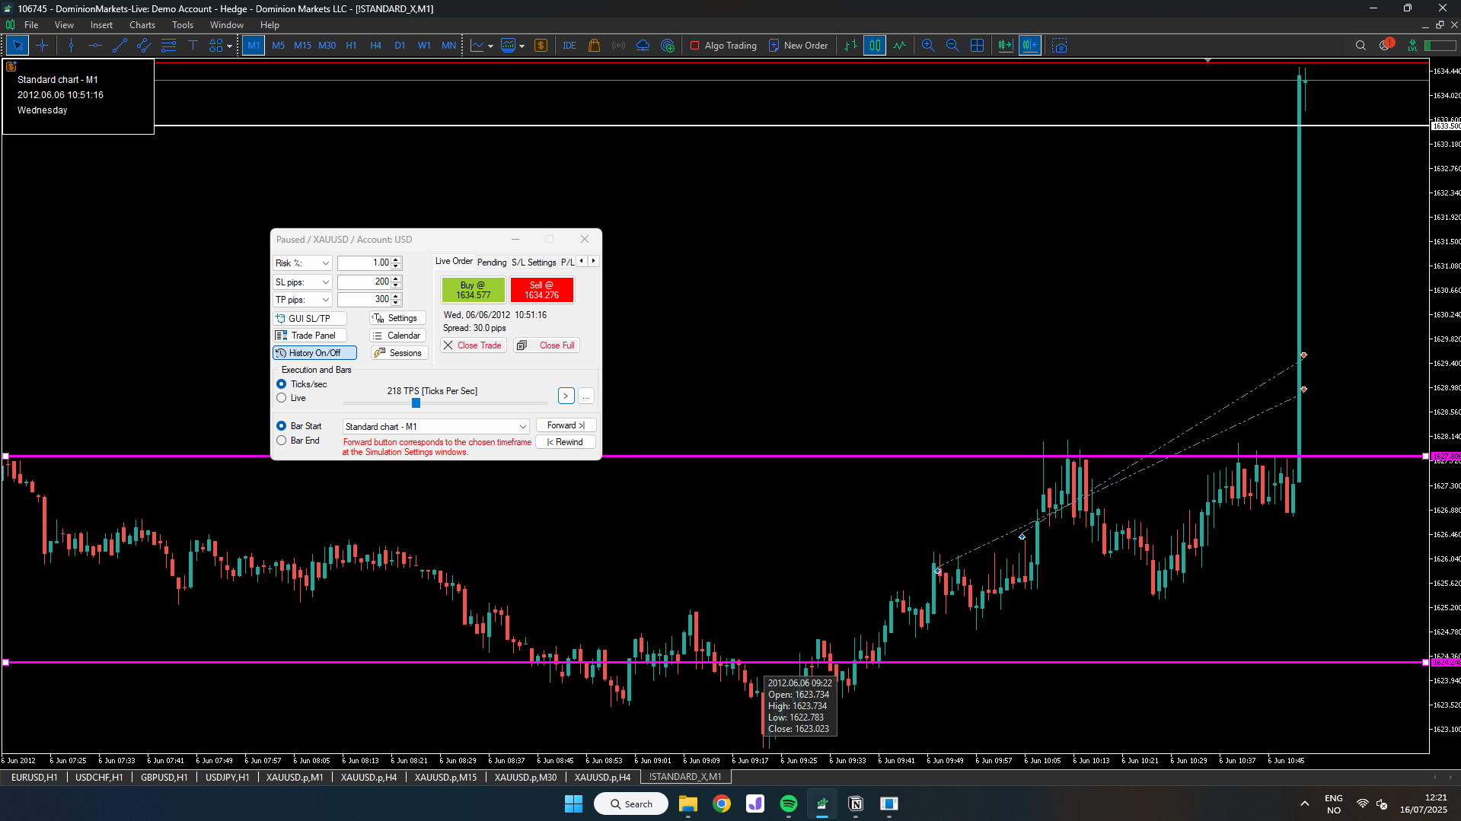Open the Insert menu

pos(101,25)
